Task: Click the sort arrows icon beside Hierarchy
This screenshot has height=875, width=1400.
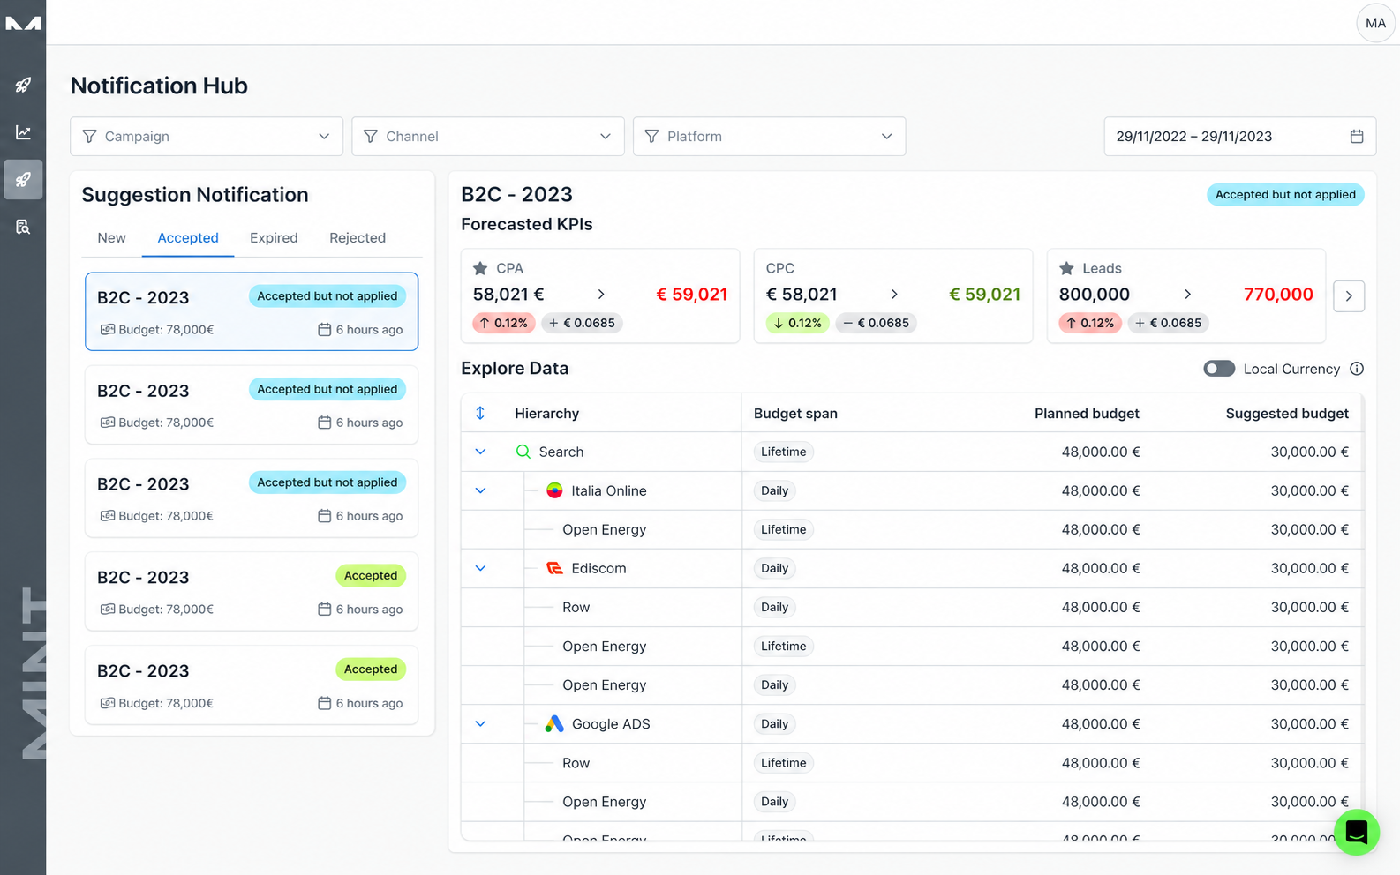Action: point(480,413)
